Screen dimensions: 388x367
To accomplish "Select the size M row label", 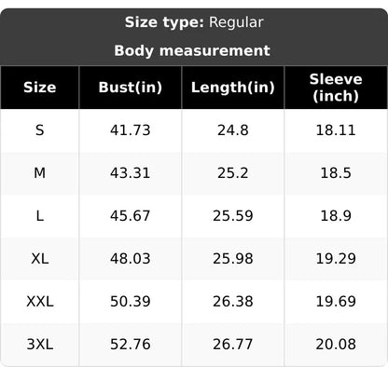I will [40, 173].
